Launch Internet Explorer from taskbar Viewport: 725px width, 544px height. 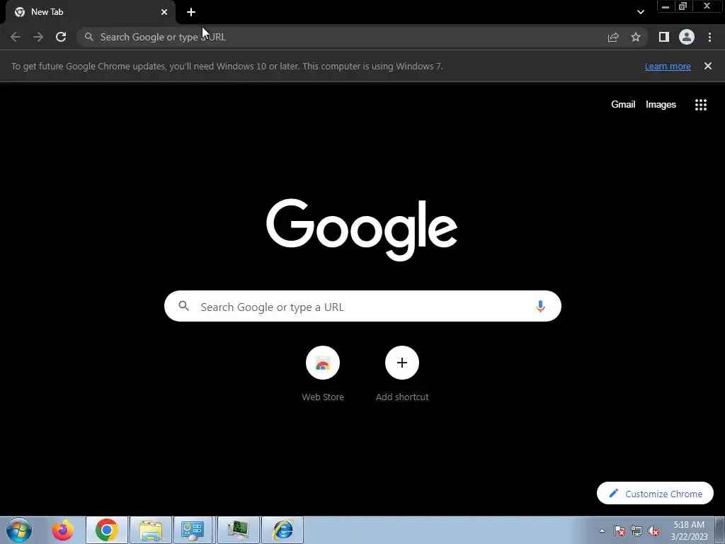pyautogui.click(x=282, y=530)
